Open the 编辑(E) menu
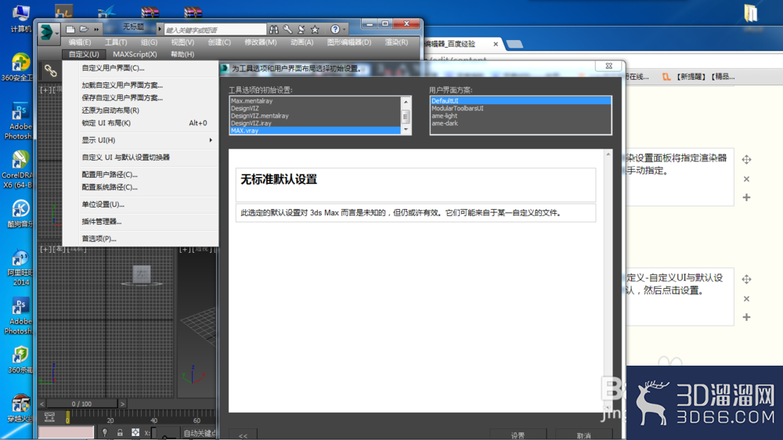This screenshot has width=783, height=440. [80, 42]
